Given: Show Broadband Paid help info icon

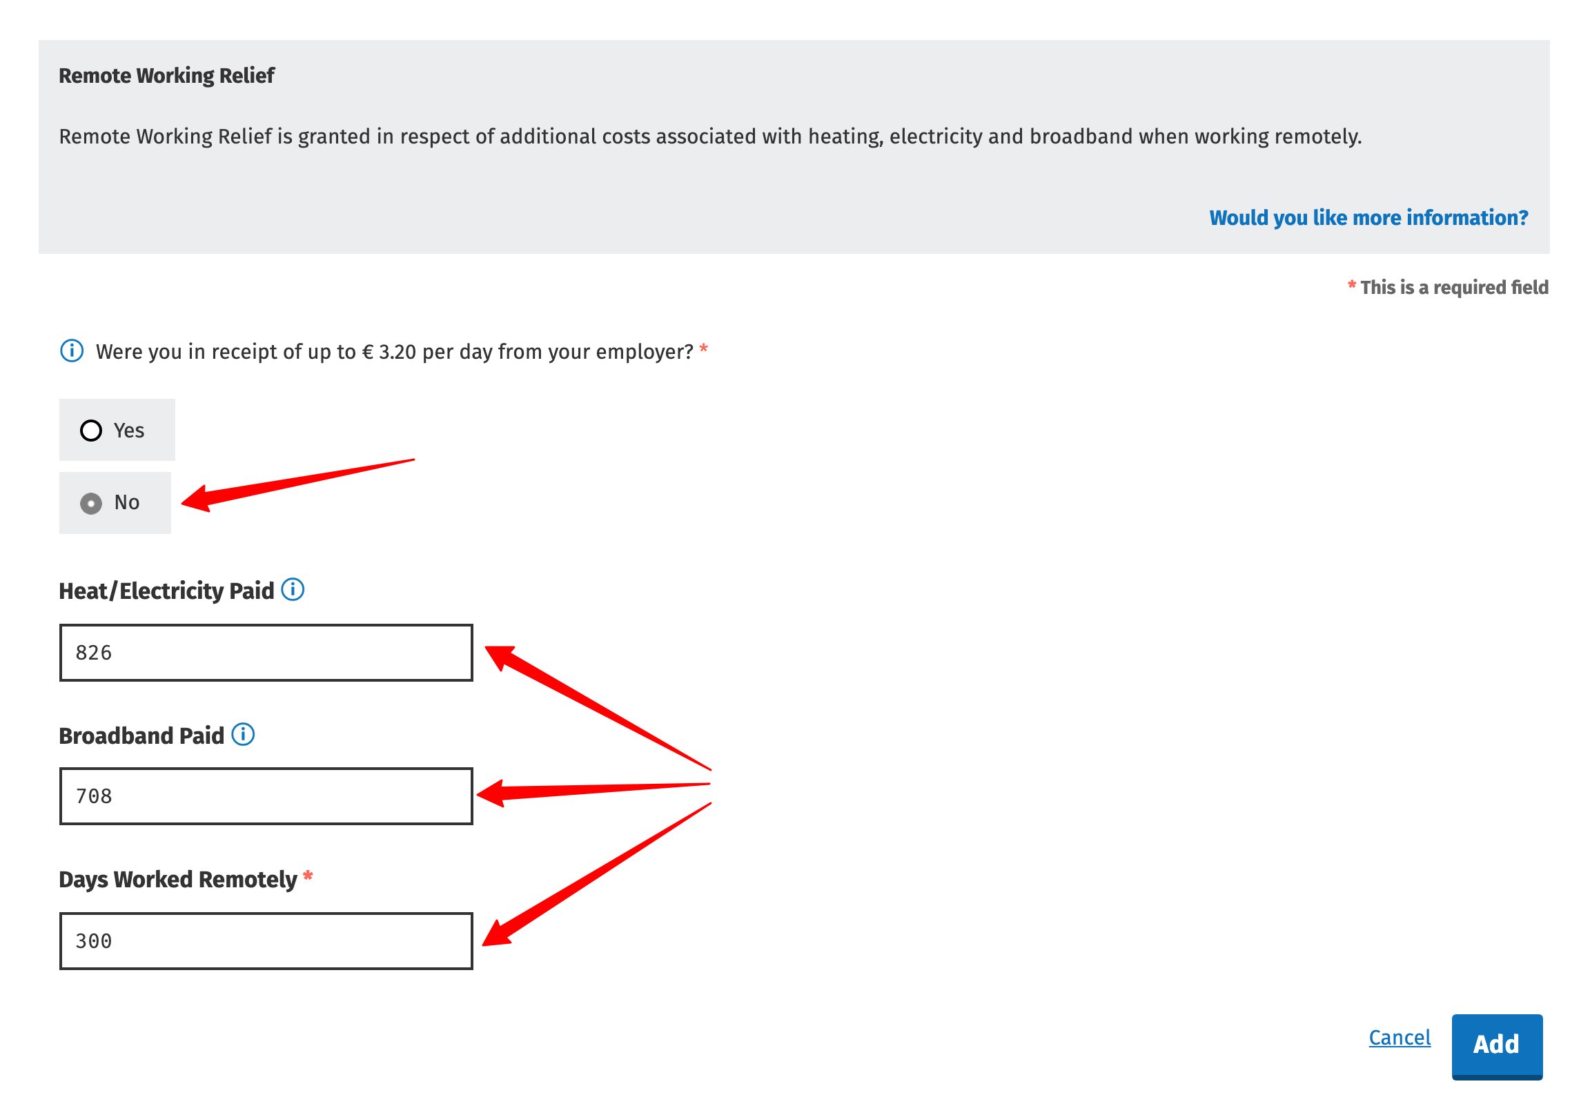Looking at the screenshot, I should (x=243, y=734).
